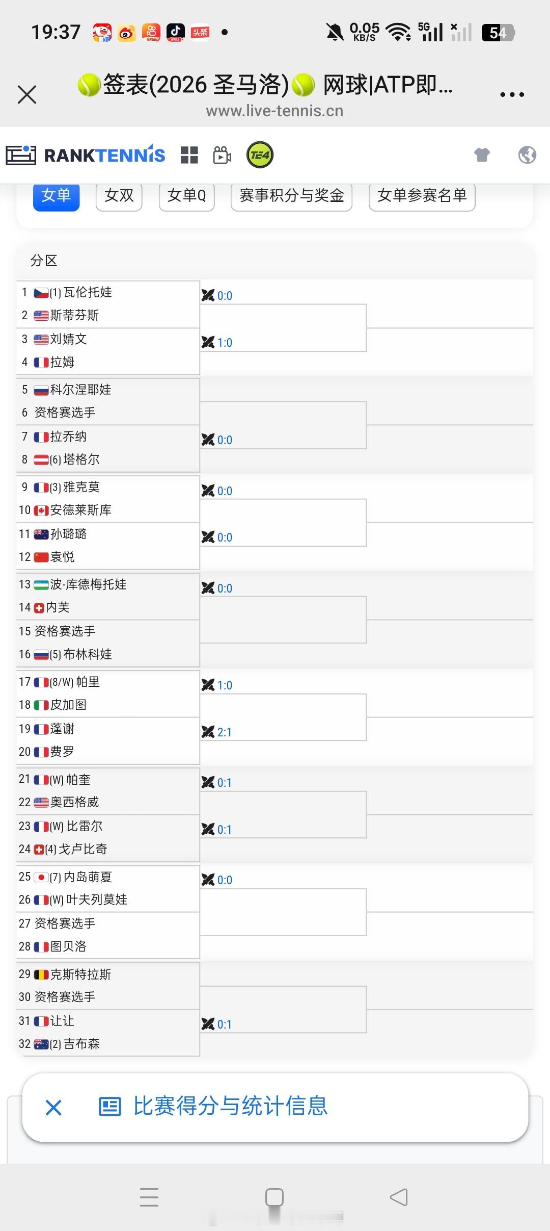This screenshot has width=550, height=1231.
Task: Select the 女单 tab
Action: (x=56, y=196)
